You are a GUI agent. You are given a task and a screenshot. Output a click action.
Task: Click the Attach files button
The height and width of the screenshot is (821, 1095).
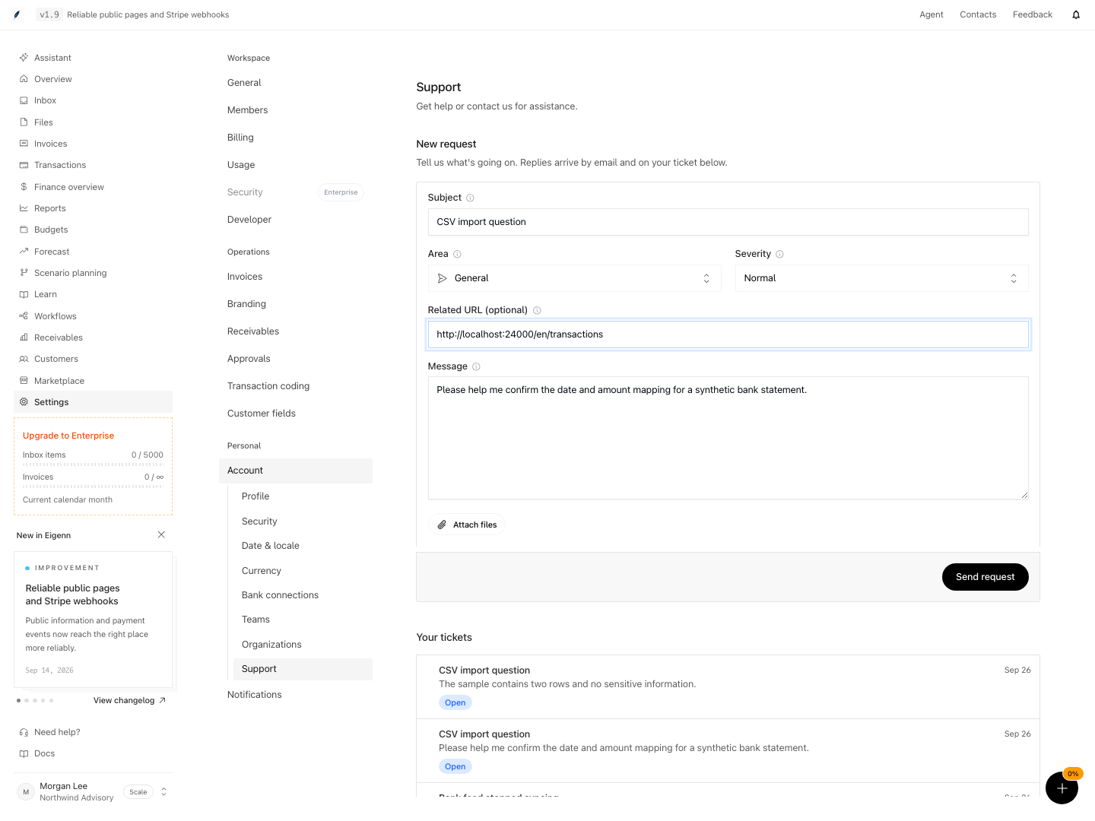467,525
